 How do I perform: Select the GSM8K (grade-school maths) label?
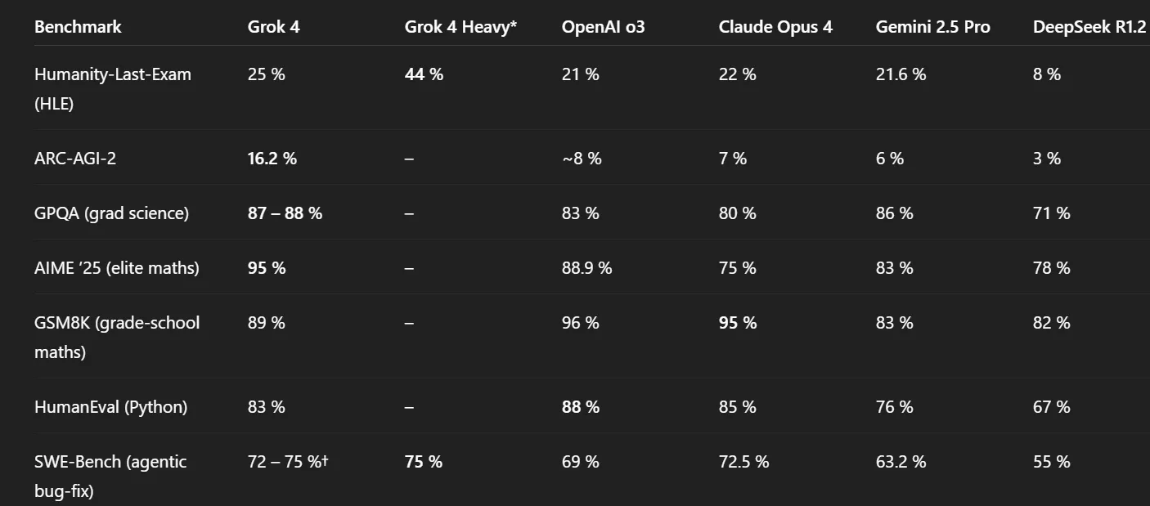117,338
